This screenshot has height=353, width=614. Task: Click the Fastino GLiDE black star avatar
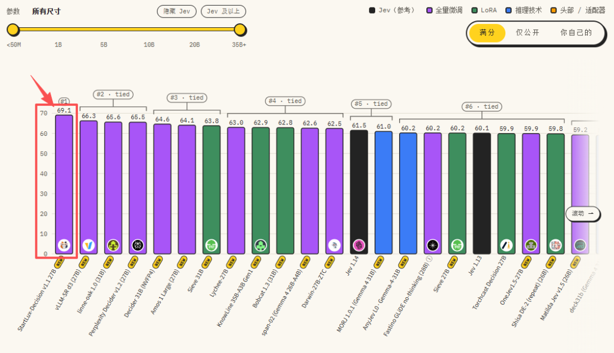tap(432, 246)
